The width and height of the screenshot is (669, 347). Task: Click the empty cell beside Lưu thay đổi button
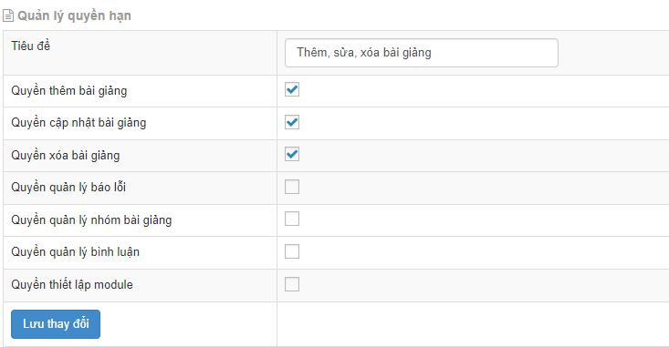(x=473, y=324)
